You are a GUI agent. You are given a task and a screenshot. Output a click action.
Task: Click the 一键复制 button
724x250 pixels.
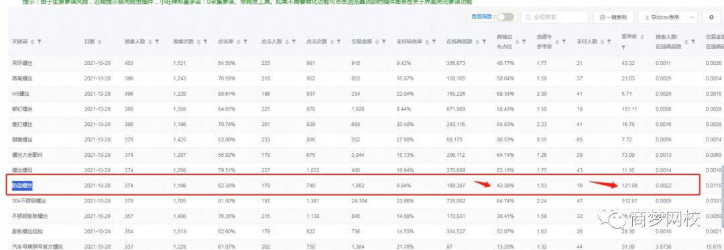click(613, 17)
